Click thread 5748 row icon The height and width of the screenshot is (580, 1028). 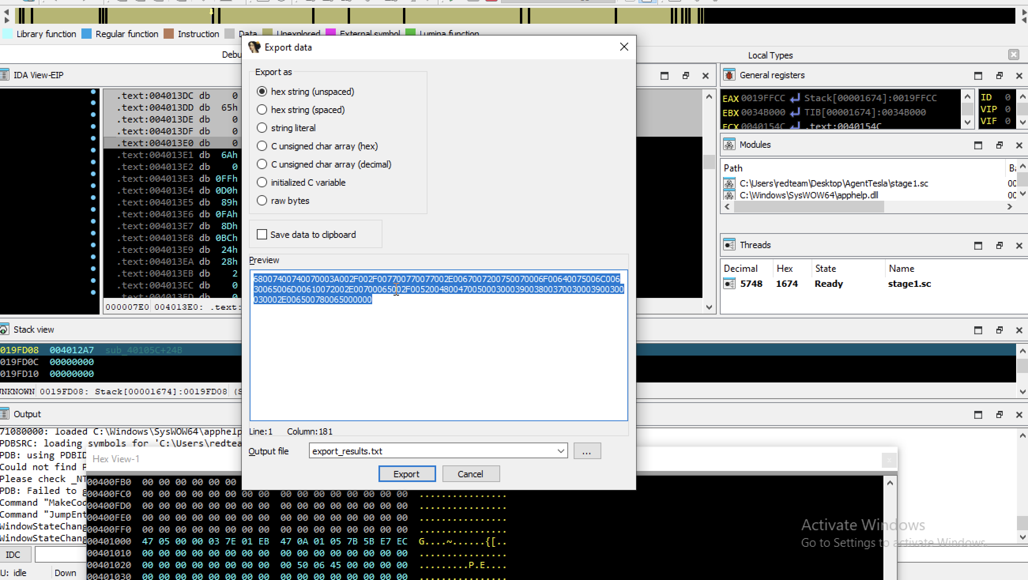click(x=729, y=284)
